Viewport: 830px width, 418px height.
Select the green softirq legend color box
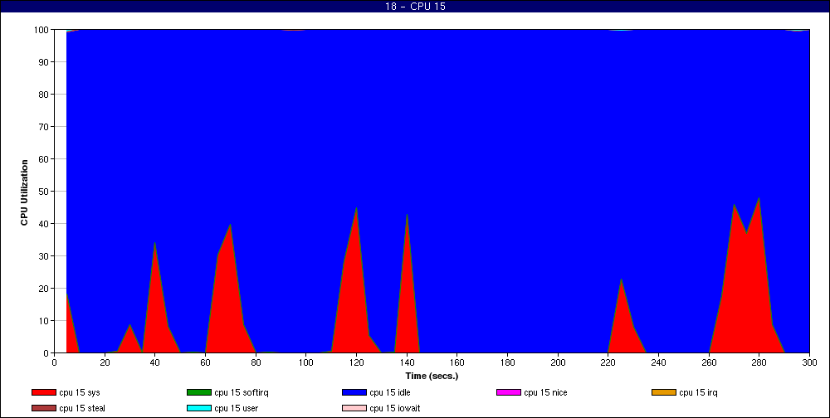point(199,392)
